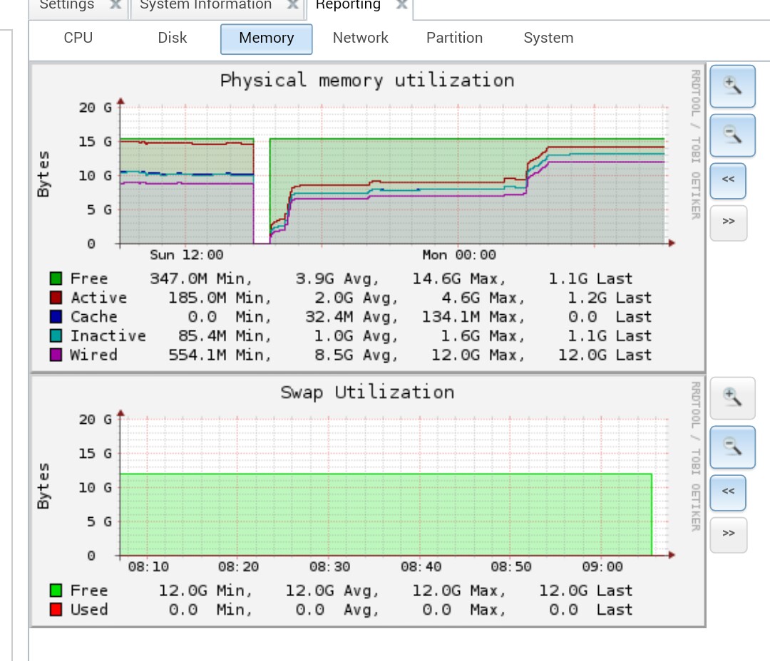Click the purple Wired legend swatch

[56, 355]
